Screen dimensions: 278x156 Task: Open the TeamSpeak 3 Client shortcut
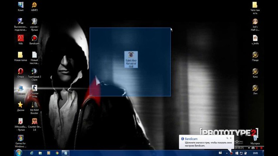pyautogui.click(x=34, y=75)
